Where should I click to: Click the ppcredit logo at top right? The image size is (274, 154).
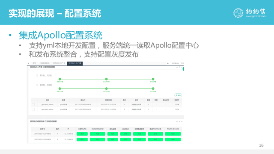(249, 13)
